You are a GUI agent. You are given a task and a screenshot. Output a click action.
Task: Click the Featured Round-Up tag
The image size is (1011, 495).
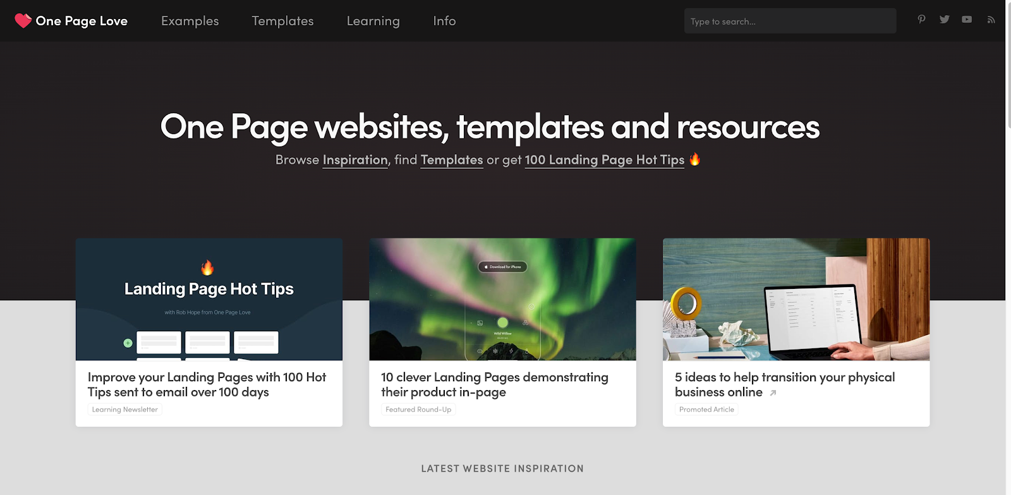pyautogui.click(x=418, y=410)
